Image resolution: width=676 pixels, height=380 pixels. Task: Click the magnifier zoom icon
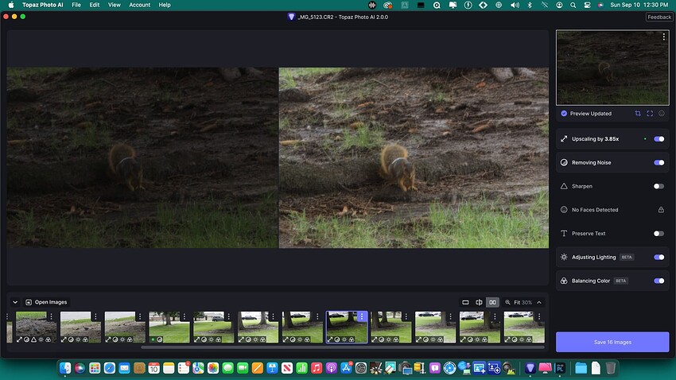pyautogui.click(x=507, y=302)
